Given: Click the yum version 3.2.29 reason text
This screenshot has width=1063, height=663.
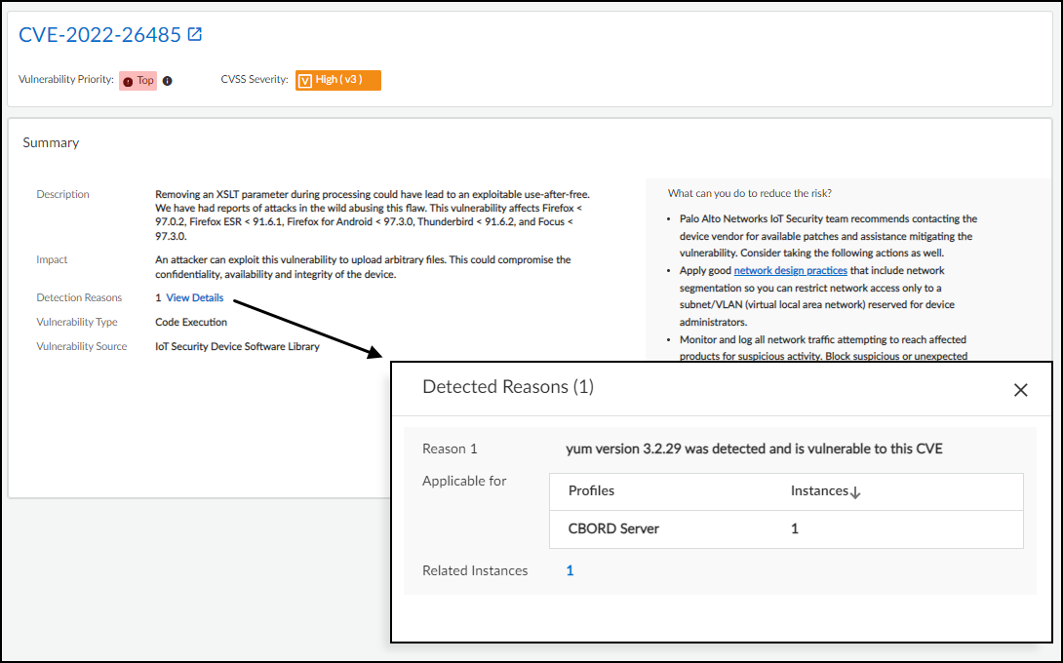Looking at the screenshot, I should coord(754,449).
